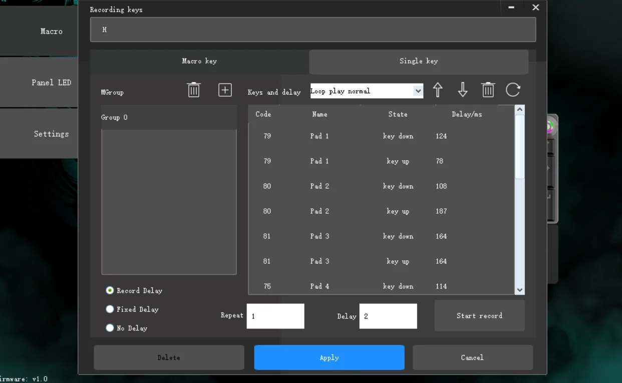This screenshot has height=383, width=622.
Task: Switch to the Macro key tab
Action: (199, 61)
